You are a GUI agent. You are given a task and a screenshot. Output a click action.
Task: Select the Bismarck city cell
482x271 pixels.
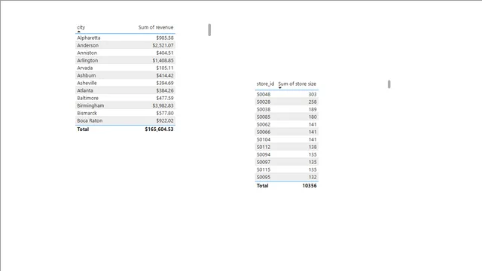(87, 113)
